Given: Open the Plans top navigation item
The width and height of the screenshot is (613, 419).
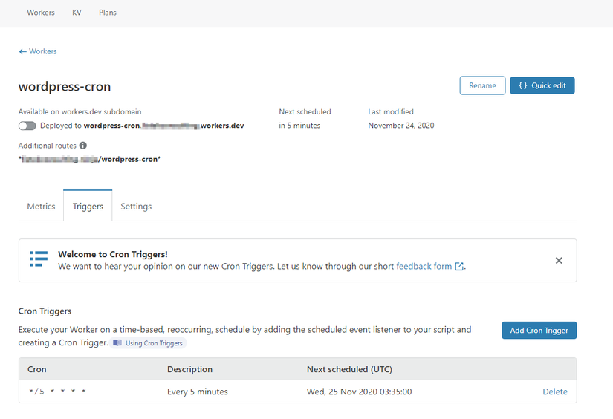Looking at the screenshot, I should (x=108, y=13).
